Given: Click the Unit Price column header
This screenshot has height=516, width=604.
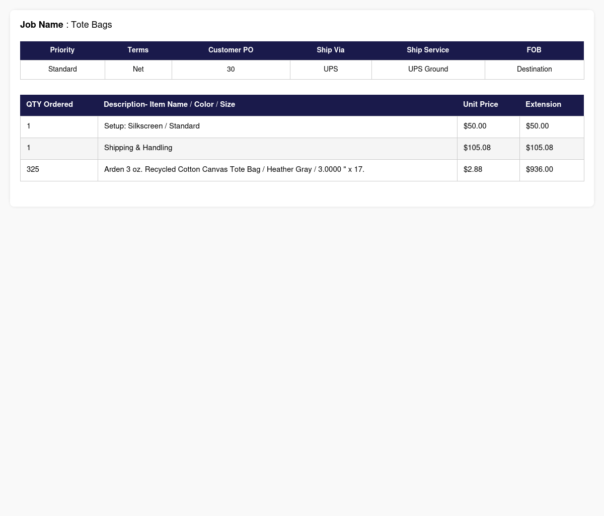Looking at the screenshot, I should click(x=488, y=105).
